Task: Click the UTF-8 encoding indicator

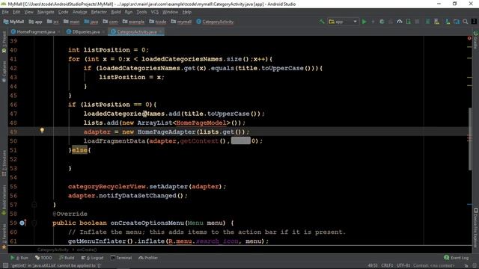Action: tap(403, 265)
